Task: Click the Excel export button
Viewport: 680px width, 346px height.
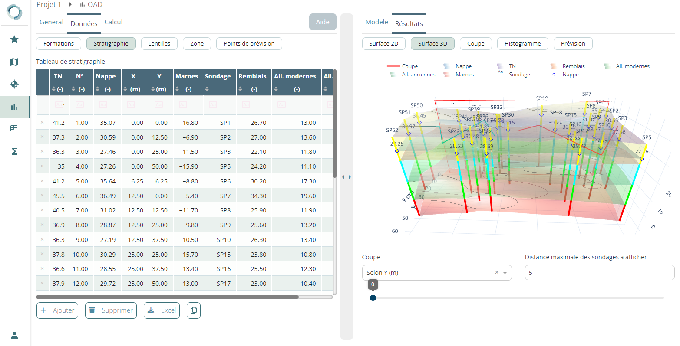Action: (x=162, y=310)
